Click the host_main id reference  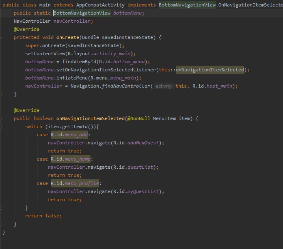(219, 86)
